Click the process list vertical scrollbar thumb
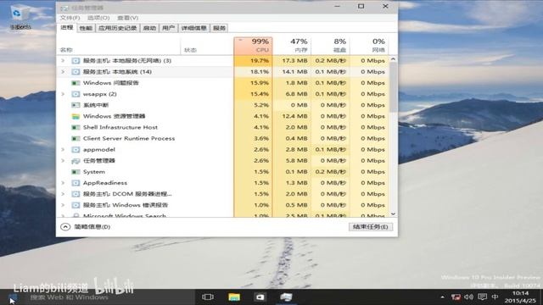 (x=393, y=87)
